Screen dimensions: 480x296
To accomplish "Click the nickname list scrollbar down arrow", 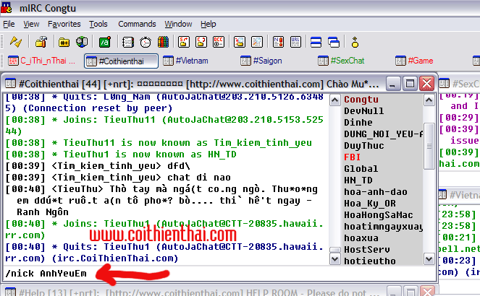I will click(429, 259).
